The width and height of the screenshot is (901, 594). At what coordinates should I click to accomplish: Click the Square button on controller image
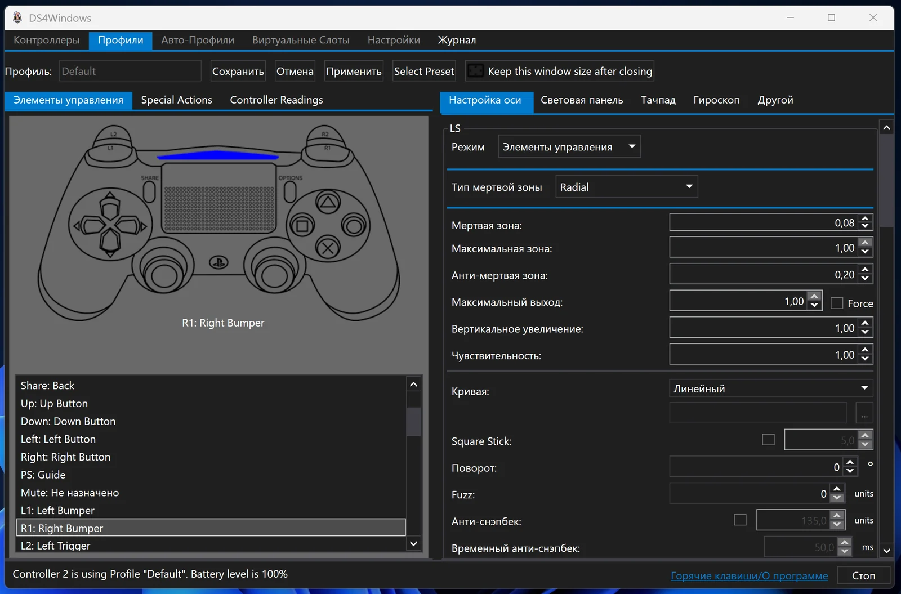tap(302, 226)
